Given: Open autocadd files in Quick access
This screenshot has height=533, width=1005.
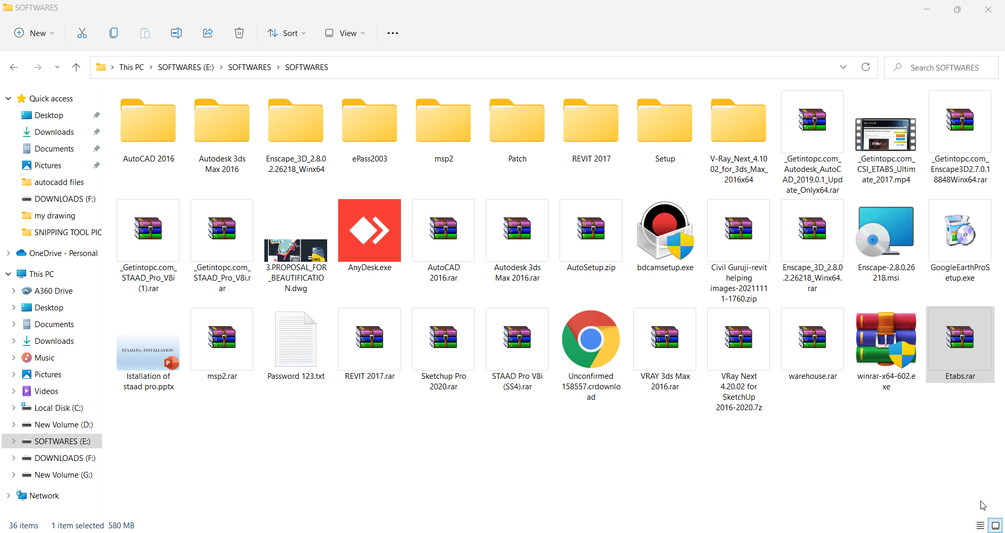Looking at the screenshot, I should 59,182.
